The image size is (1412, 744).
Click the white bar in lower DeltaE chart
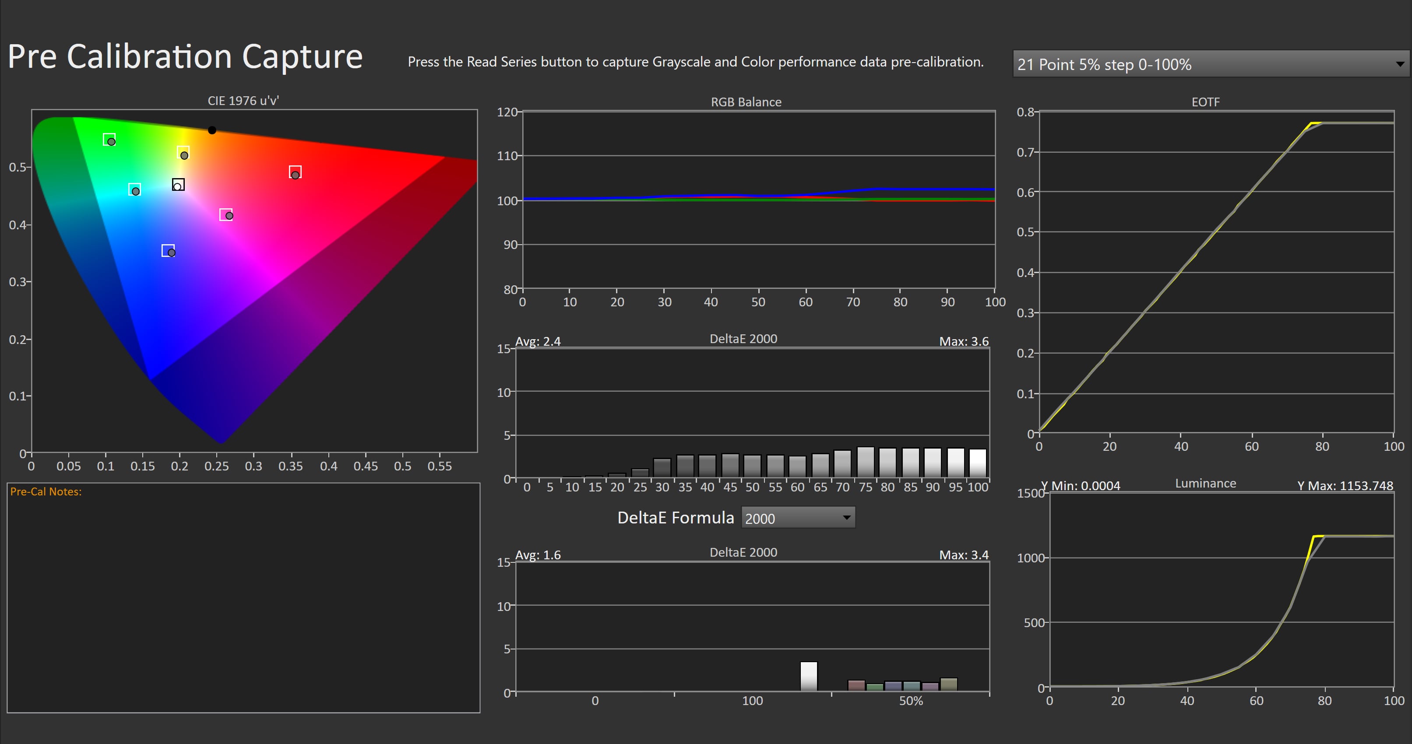[809, 677]
